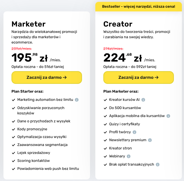The image size is (184, 181).
Task: Click Zacznij za darmo in Marketer plan
Action: click(x=47, y=77)
